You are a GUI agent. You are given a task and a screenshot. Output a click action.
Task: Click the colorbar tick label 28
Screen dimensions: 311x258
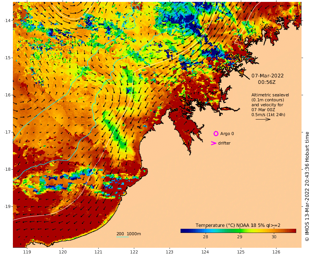click(206, 237)
